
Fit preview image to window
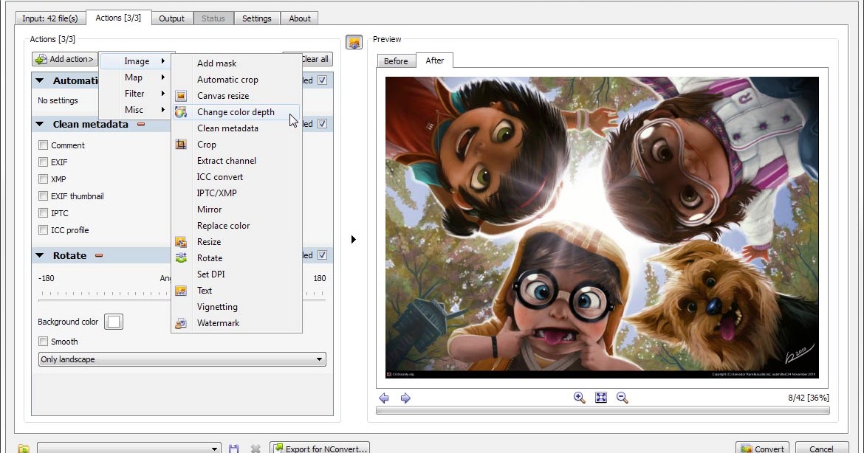[600, 398]
